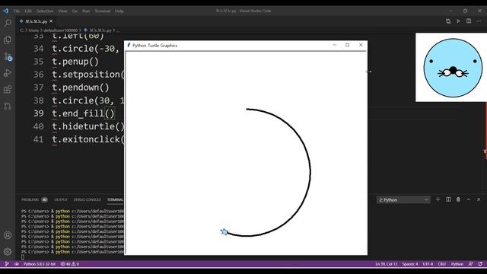Open the Source Control view
The width and height of the screenshot is (487, 274).
pos(8,56)
